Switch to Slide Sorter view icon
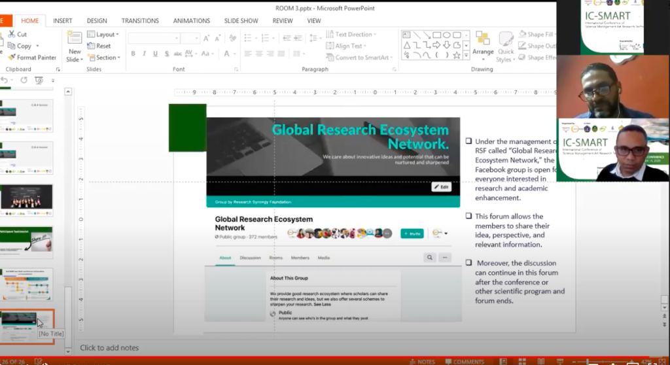Screen dimensions: 670x365 (522, 362)
